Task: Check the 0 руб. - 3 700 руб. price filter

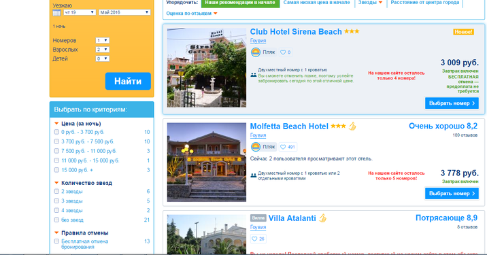Action: click(x=56, y=132)
